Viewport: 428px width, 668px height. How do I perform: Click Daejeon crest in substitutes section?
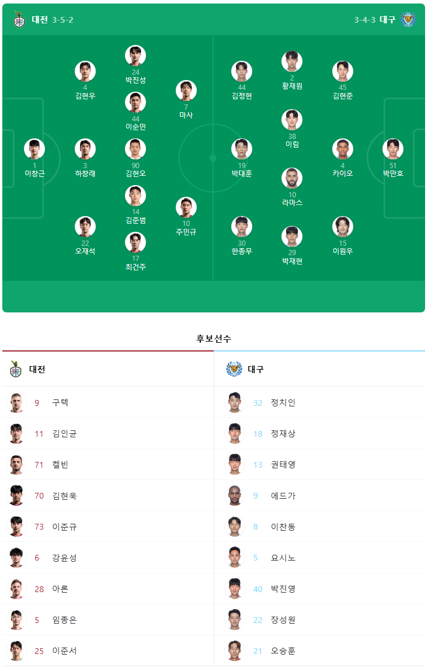[16, 369]
